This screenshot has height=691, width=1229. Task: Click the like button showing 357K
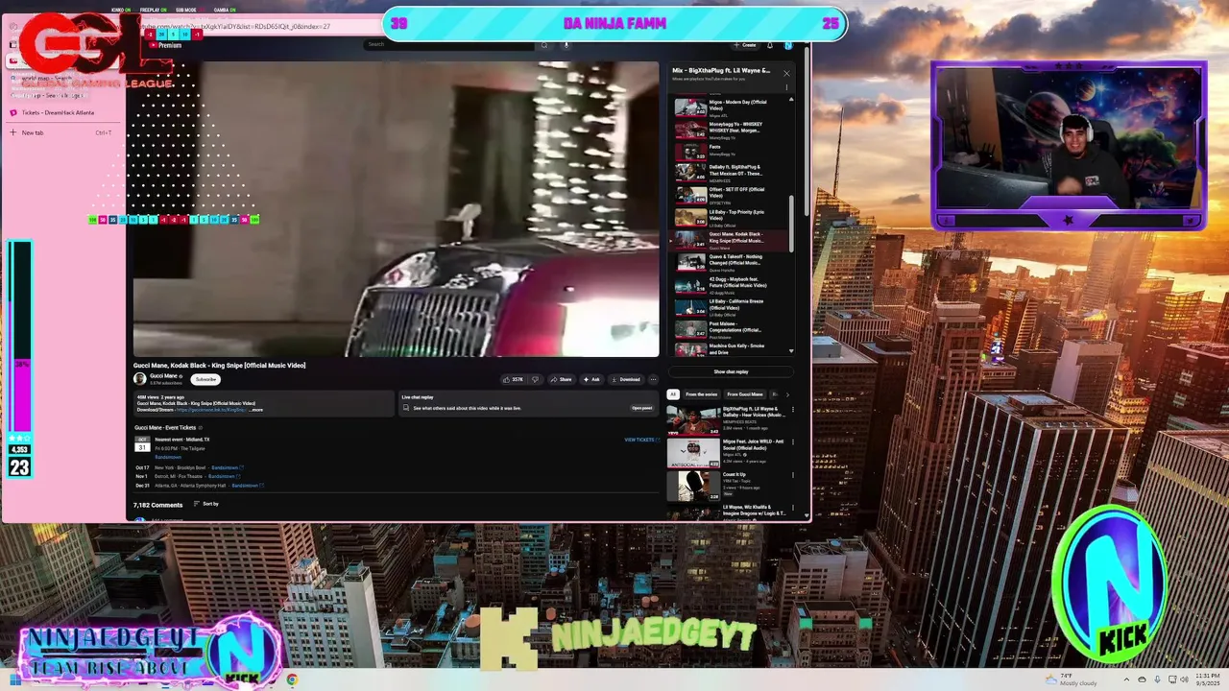[514, 379]
